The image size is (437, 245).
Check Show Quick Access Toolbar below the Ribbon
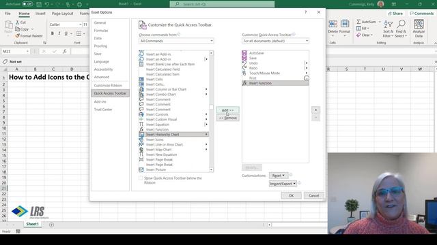pos(141,178)
